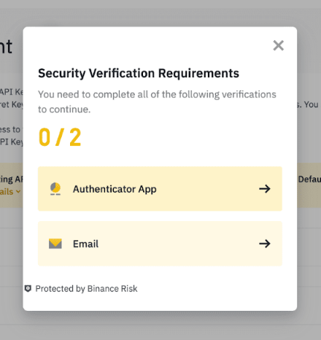Click the dimmed API Key text on left

[x=12, y=92]
